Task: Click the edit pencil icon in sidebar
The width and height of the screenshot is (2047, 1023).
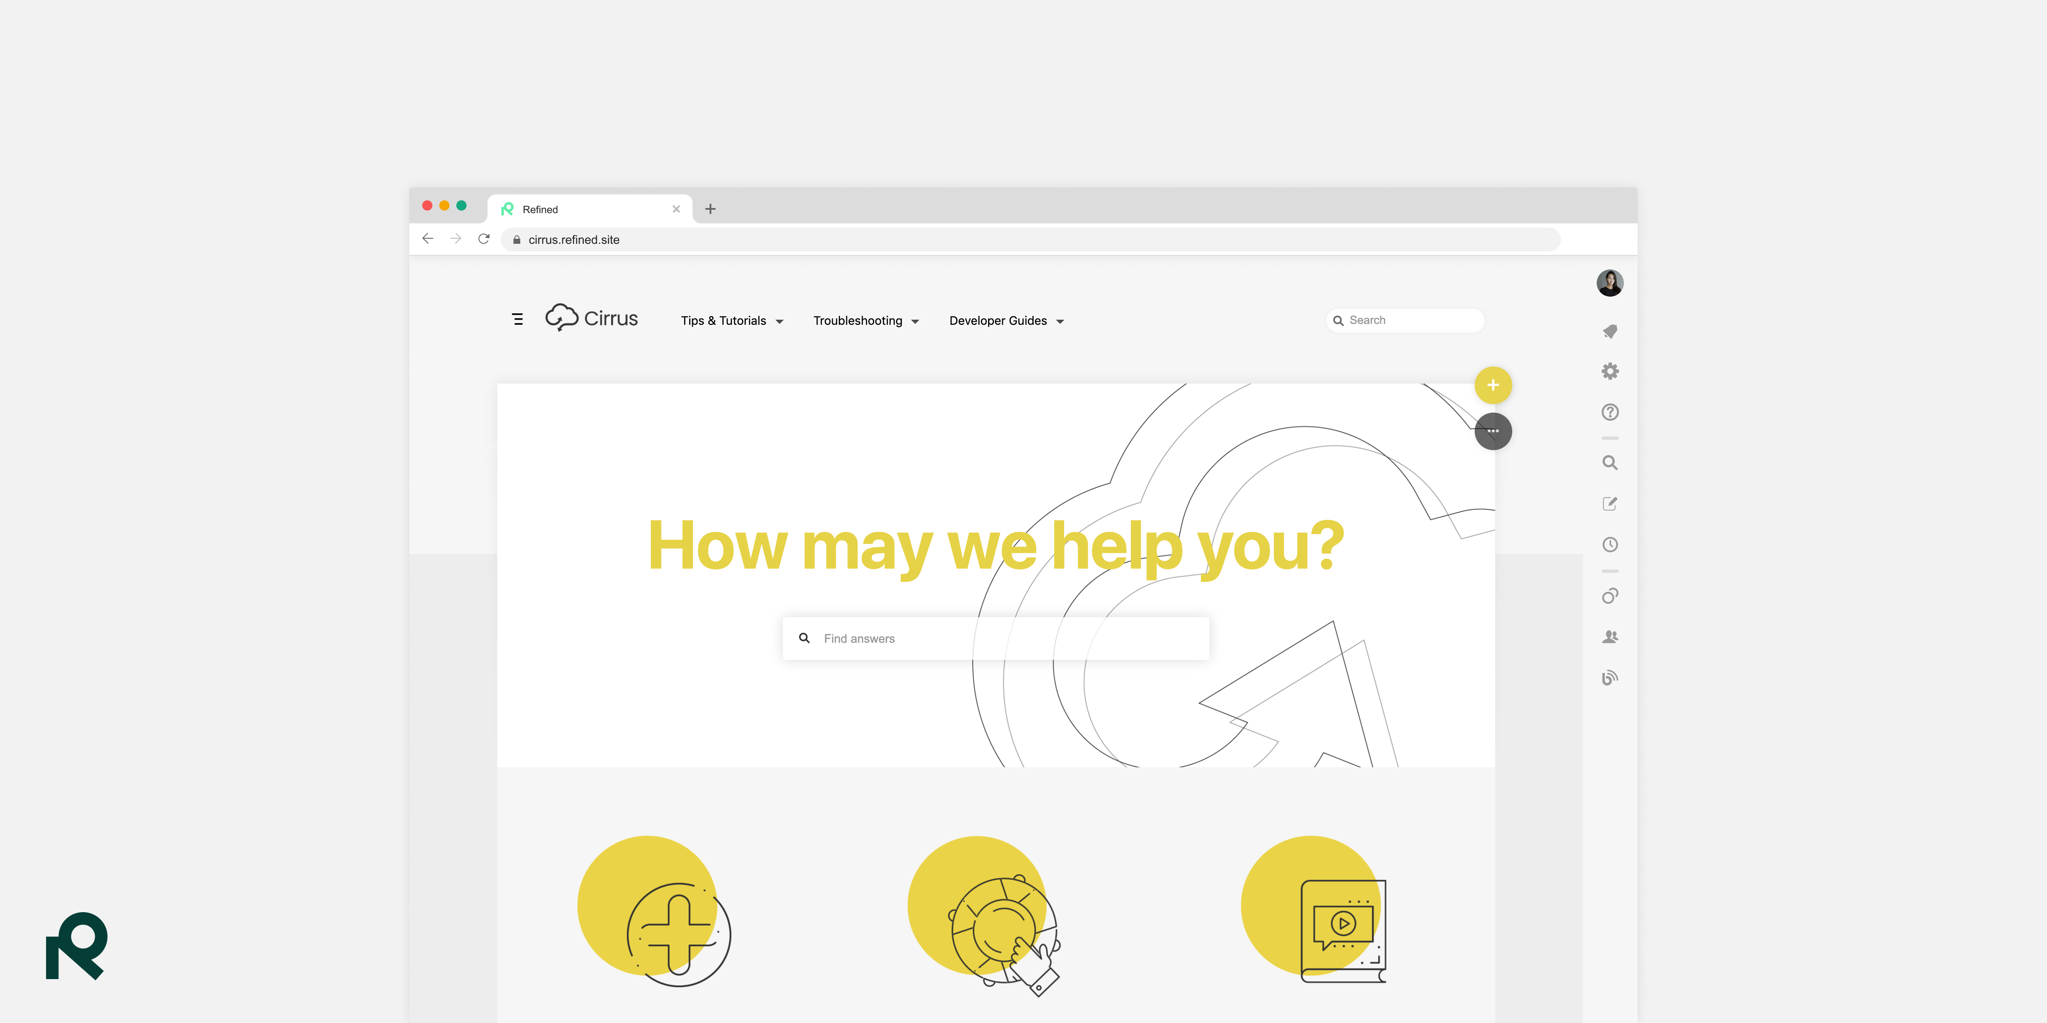Action: pos(1610,503)
